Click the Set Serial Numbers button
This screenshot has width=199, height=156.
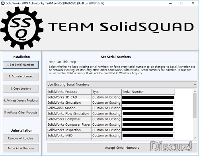[21, 65]
